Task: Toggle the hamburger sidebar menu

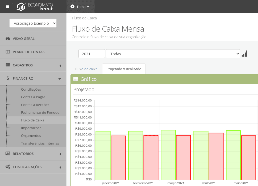Action: coord(8,6)
